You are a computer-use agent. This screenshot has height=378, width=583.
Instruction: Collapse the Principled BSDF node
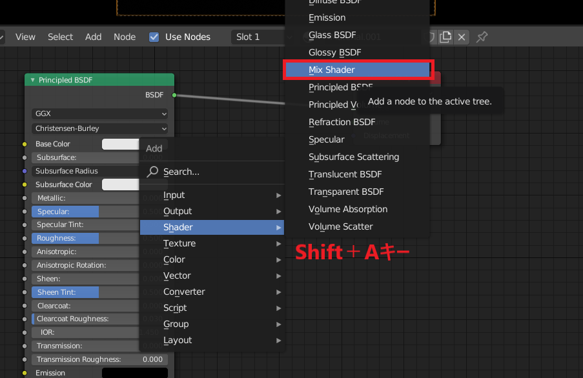pyautogui.click(x=33, y=80)
